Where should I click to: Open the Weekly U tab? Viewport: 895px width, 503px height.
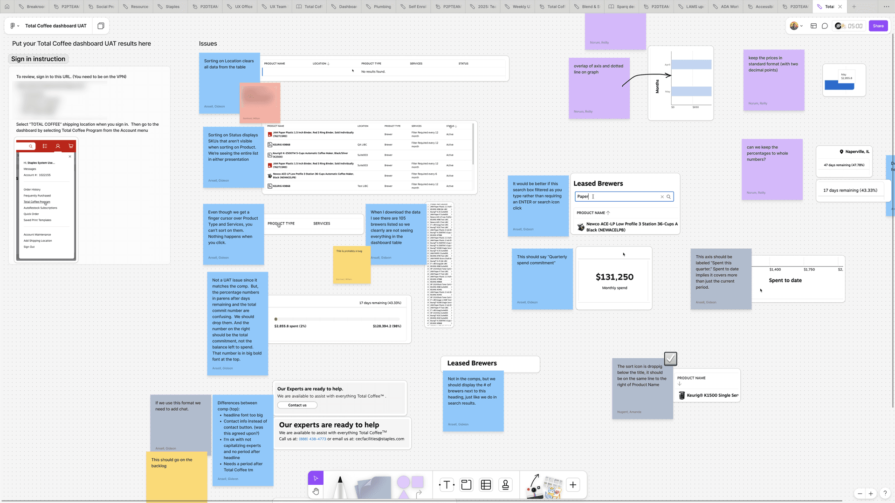(518, 7)
